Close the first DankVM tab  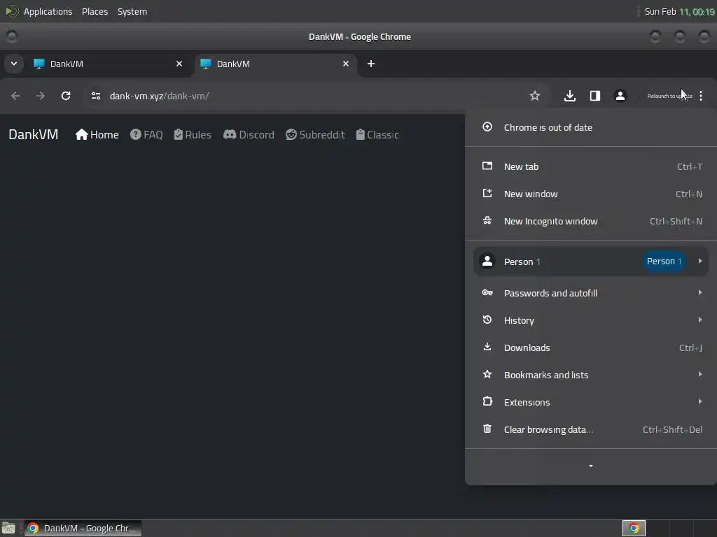click(179, 64)
